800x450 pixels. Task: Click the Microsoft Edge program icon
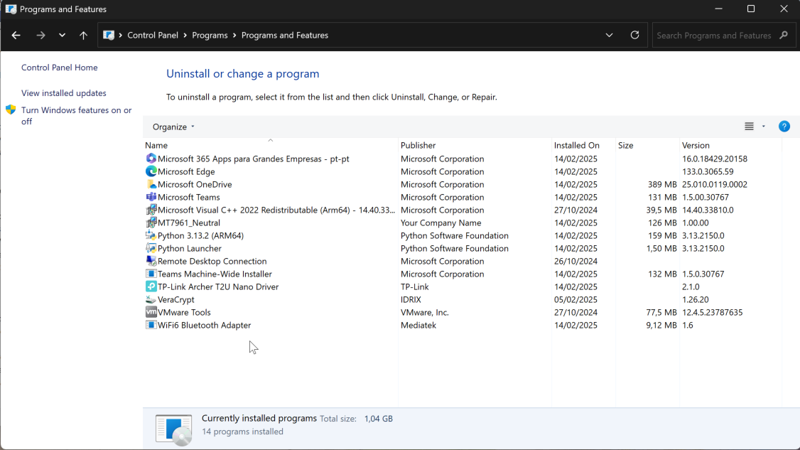pos(151,171)
